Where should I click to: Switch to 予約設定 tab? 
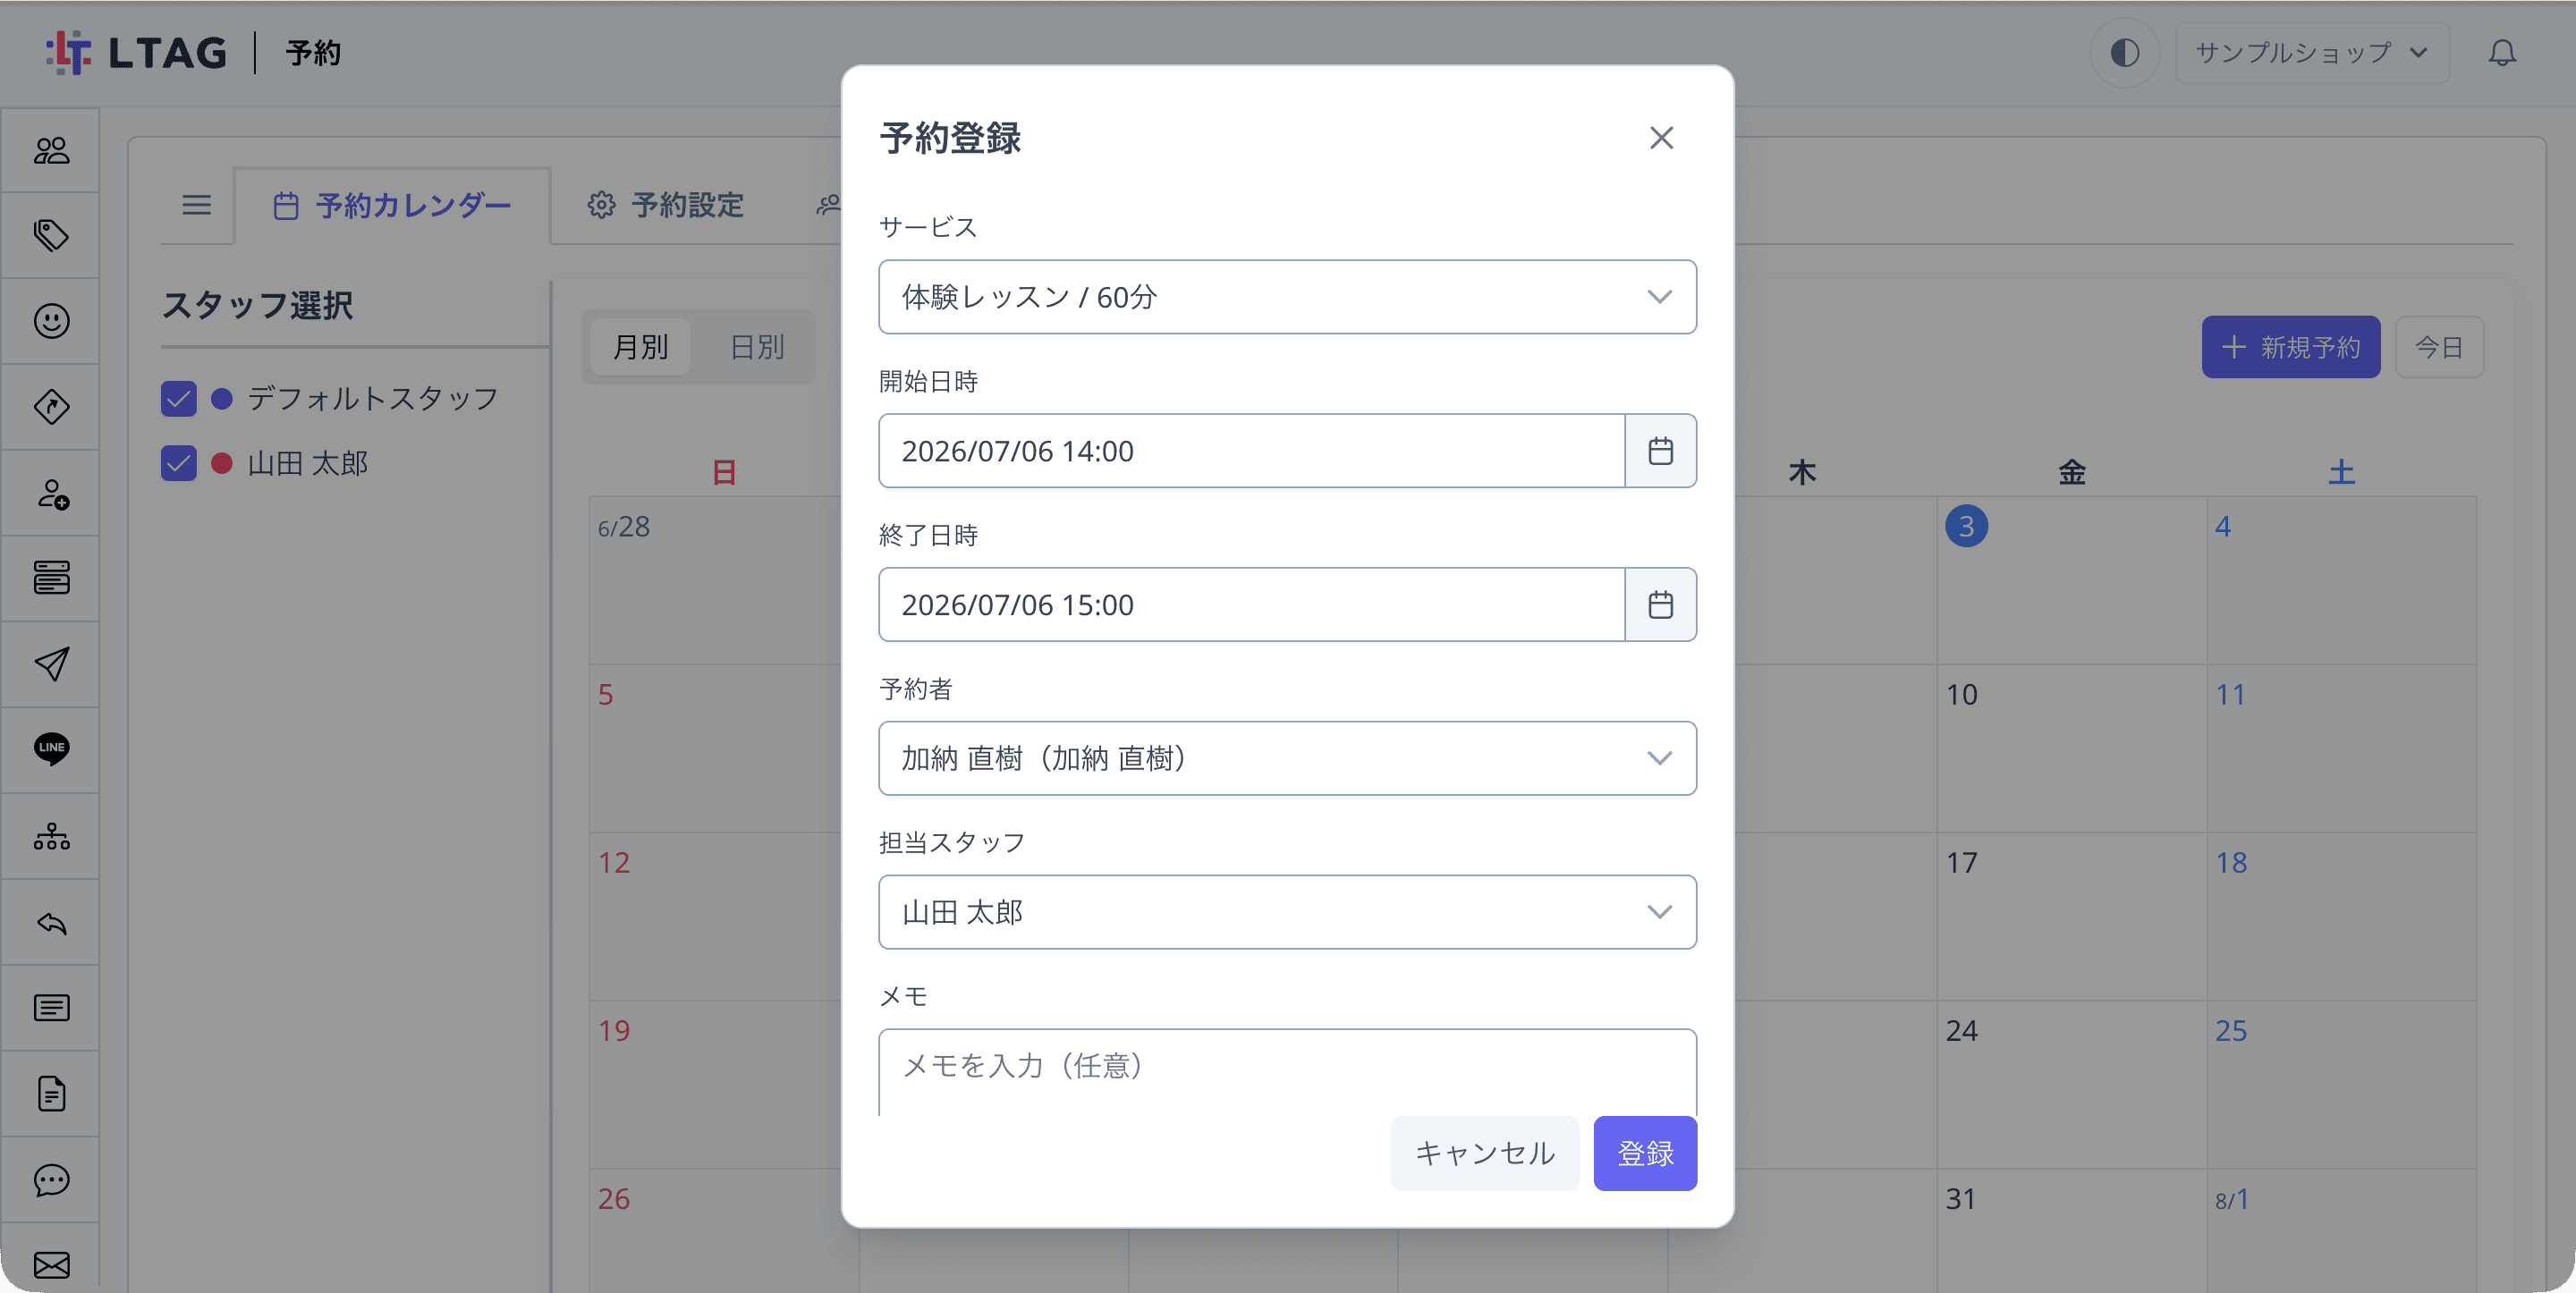point(666,205)
